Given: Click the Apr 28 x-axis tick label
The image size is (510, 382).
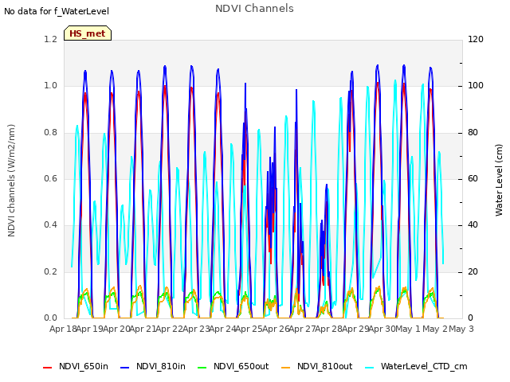Looking at the screenshot, I should [x=328, y=329].
